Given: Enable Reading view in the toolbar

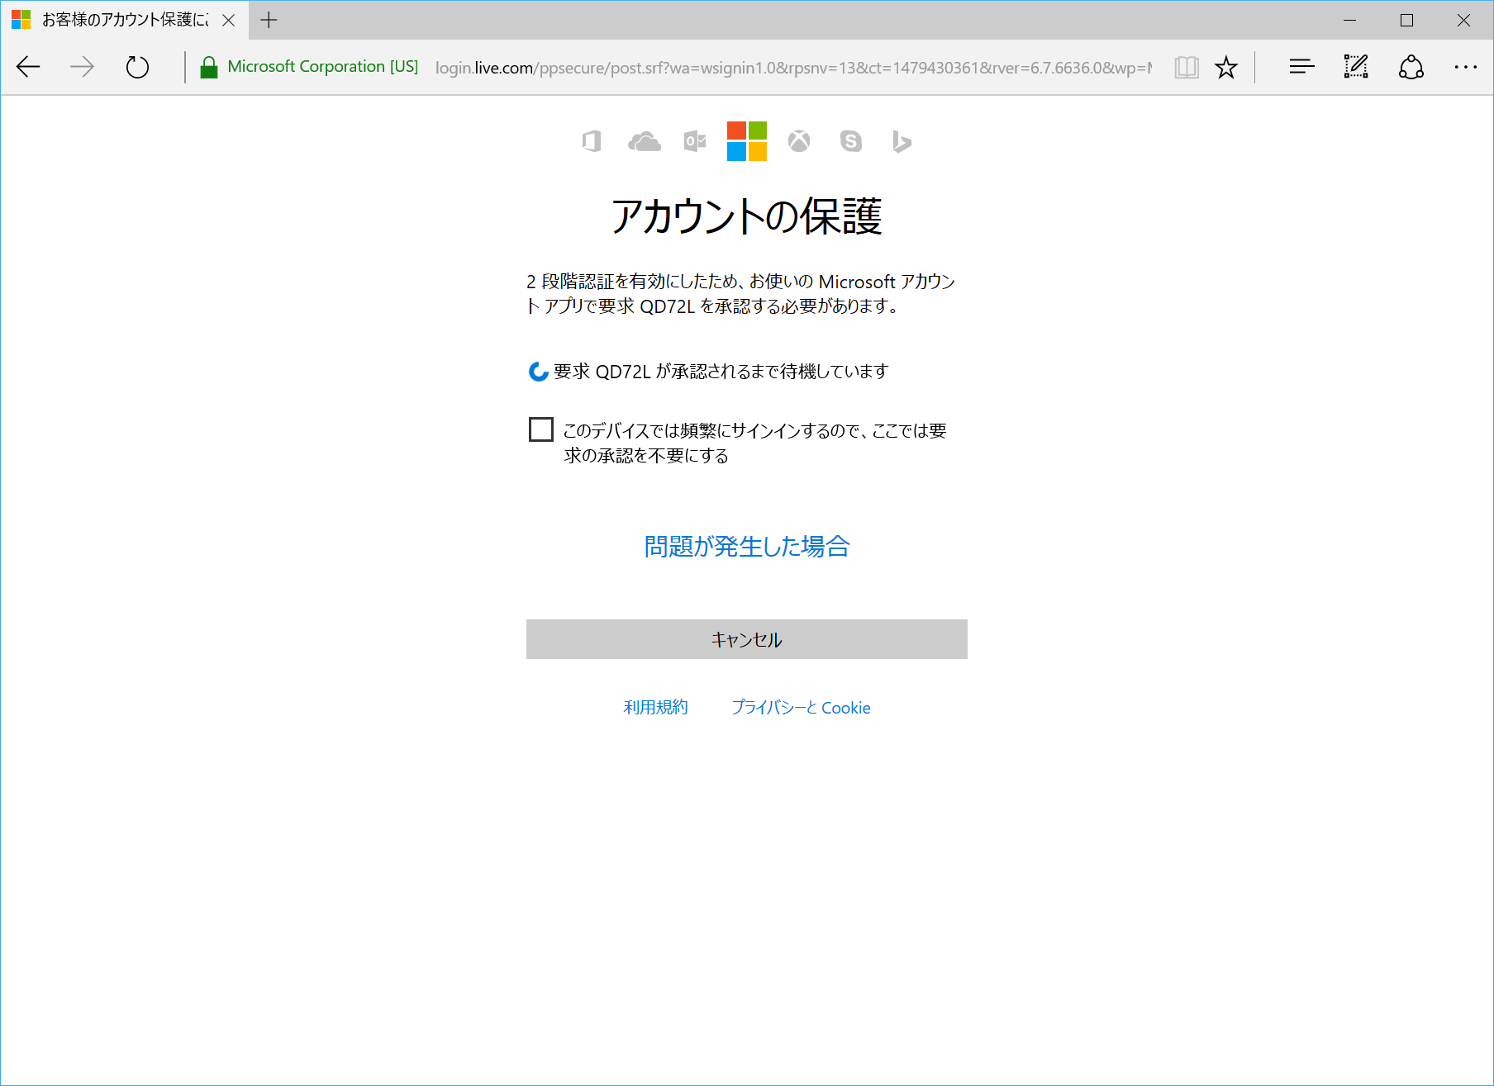Looking at the screenshot, I should pyautogui.click(x=1187, y=67).
